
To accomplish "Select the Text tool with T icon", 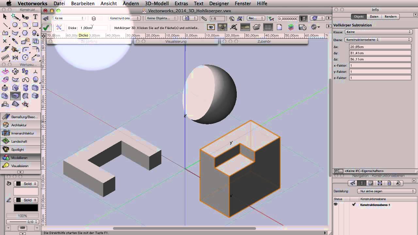I will point(35,17).
